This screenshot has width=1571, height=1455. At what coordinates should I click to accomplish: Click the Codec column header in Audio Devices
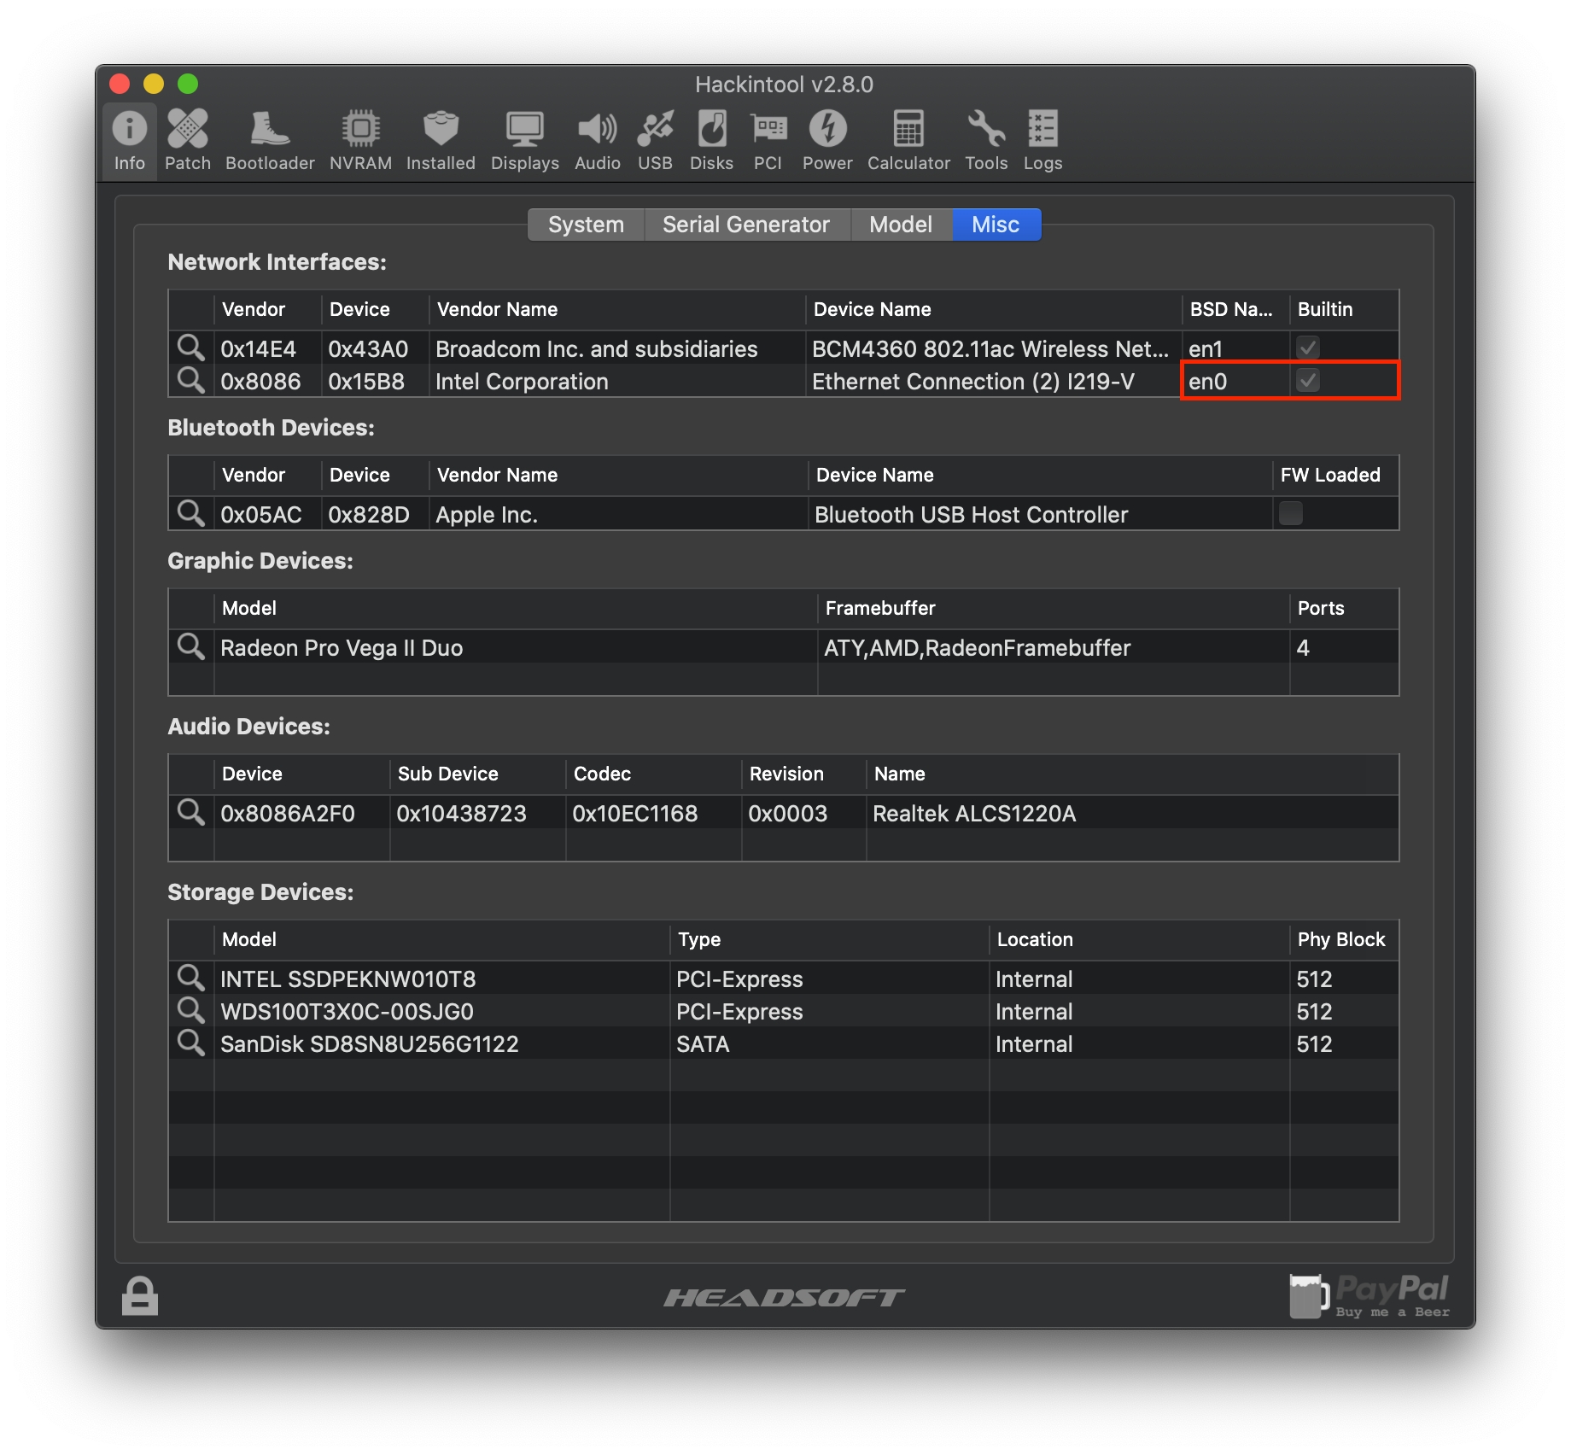[653, 774]
